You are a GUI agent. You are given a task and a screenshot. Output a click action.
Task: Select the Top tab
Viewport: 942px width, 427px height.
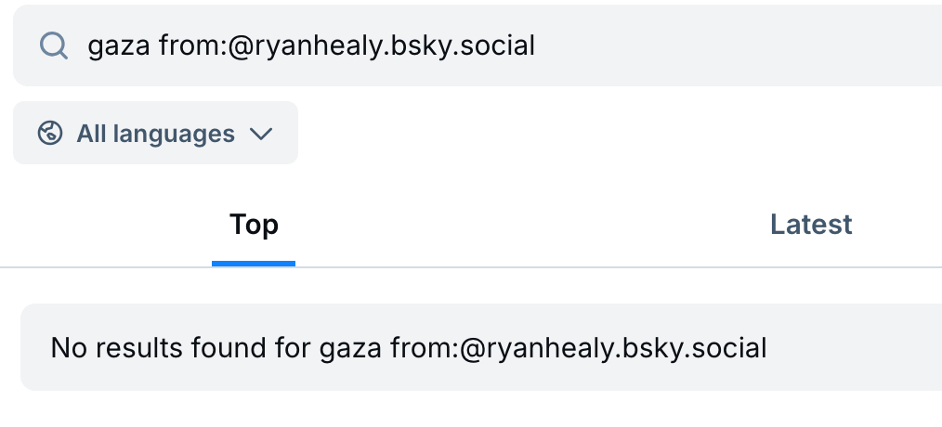(x=254, y=225)
